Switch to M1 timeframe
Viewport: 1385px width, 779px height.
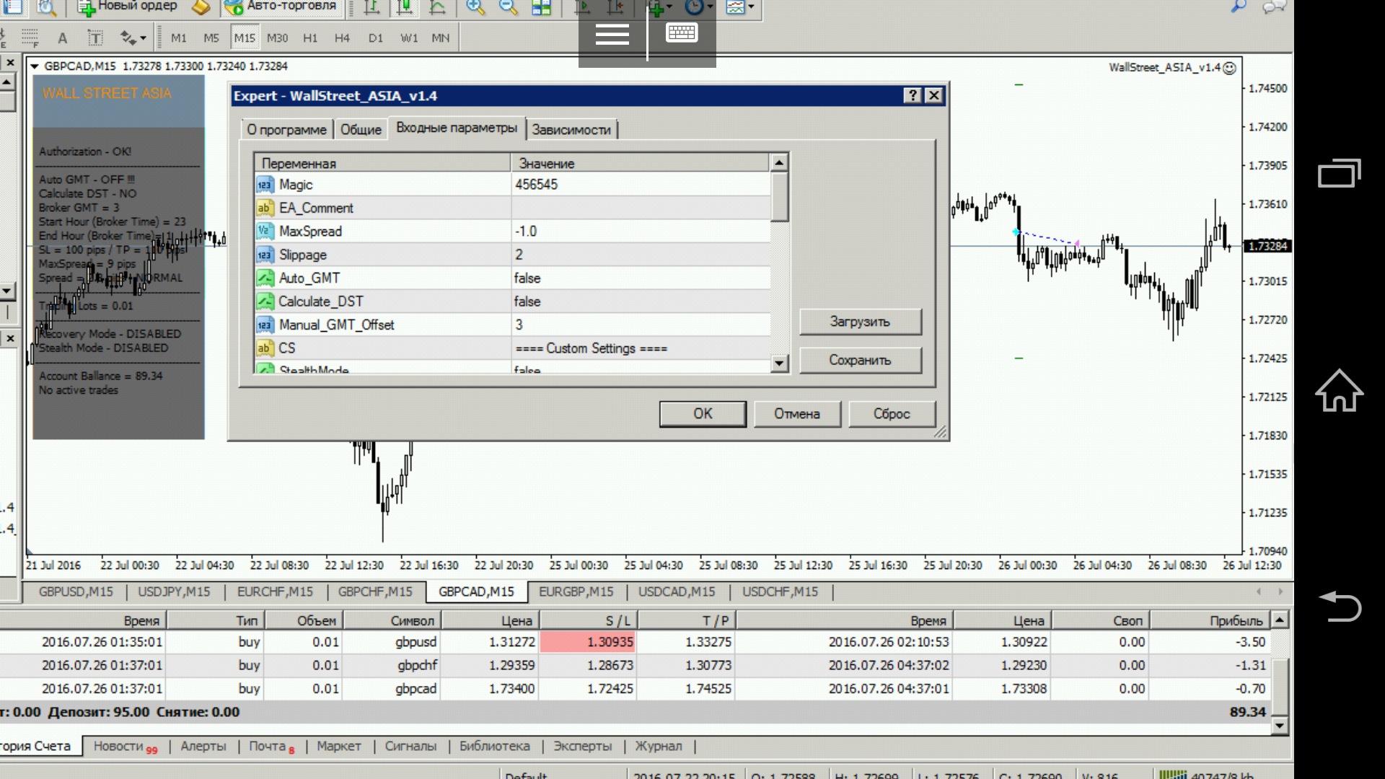point(179,38)
